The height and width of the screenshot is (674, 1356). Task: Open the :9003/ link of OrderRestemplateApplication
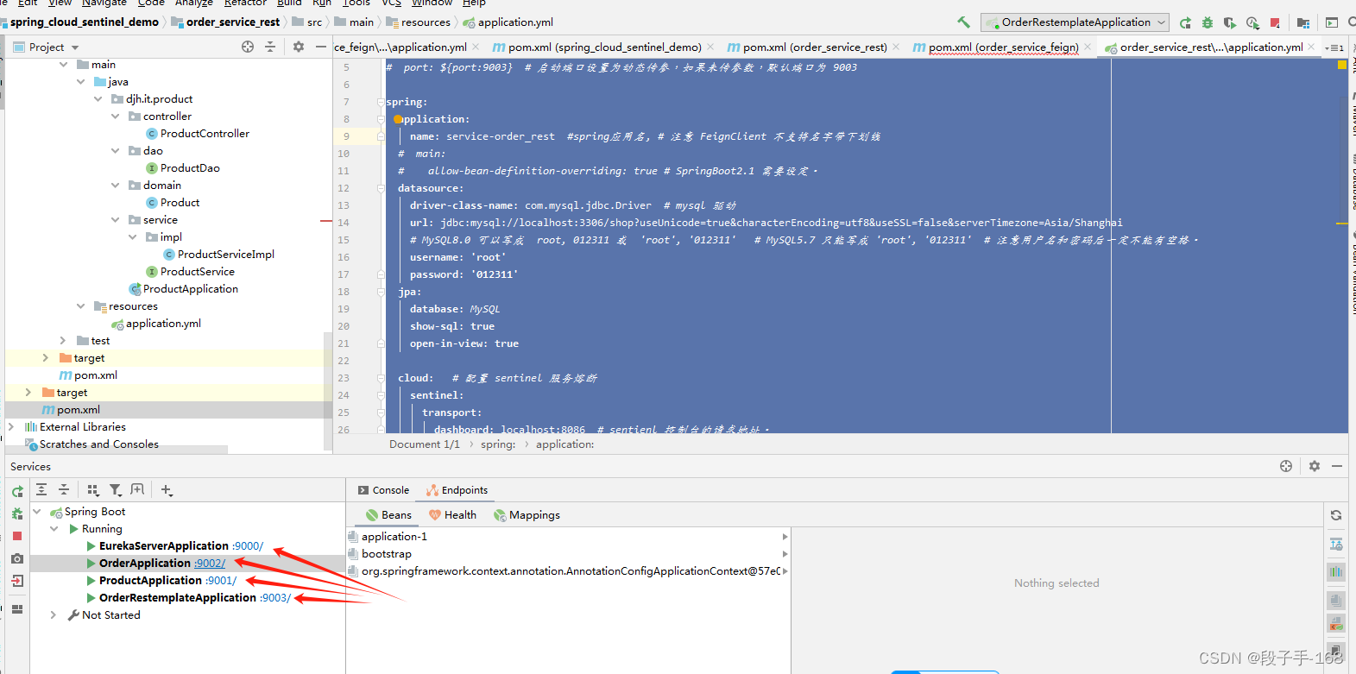click(275, 598)
